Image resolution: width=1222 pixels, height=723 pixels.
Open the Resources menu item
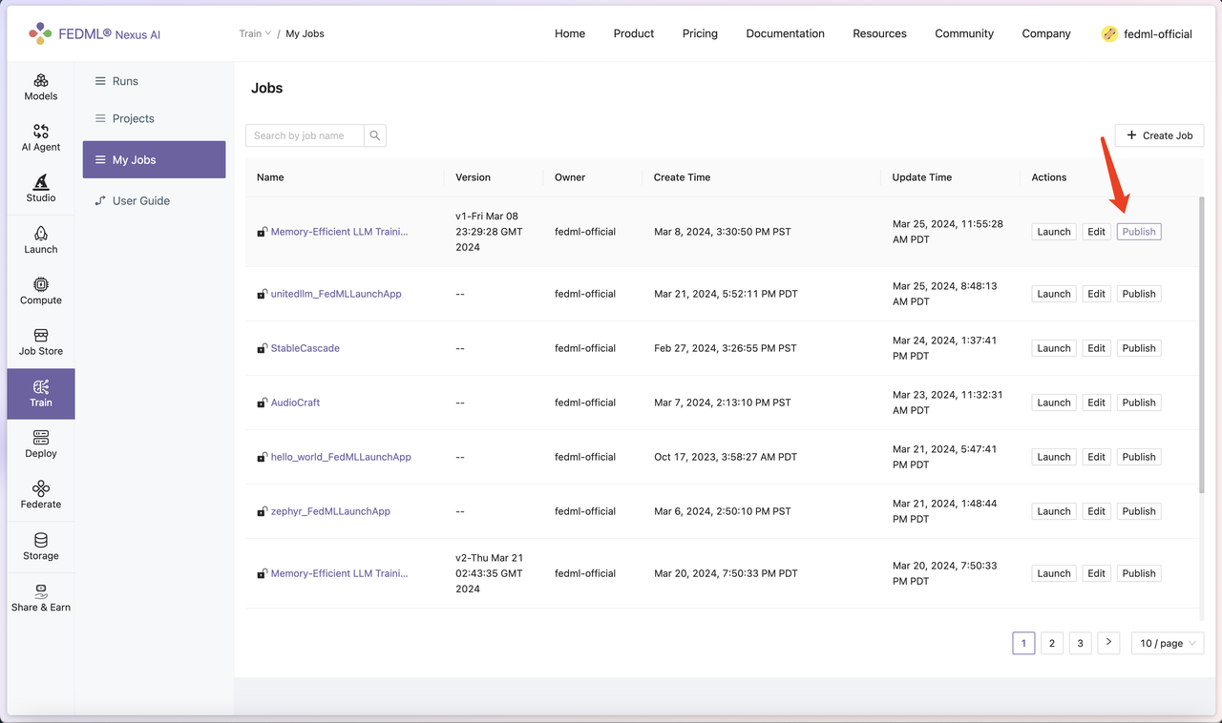click(879, 33)
